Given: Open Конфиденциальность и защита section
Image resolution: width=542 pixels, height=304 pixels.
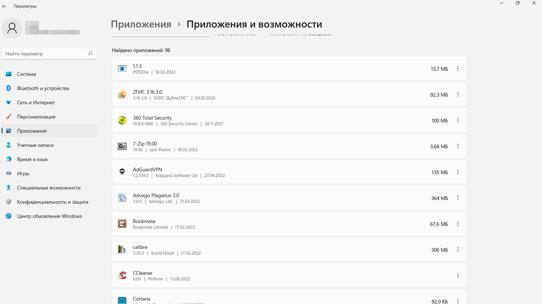Looking at the screenshot, I should point(49,202).
